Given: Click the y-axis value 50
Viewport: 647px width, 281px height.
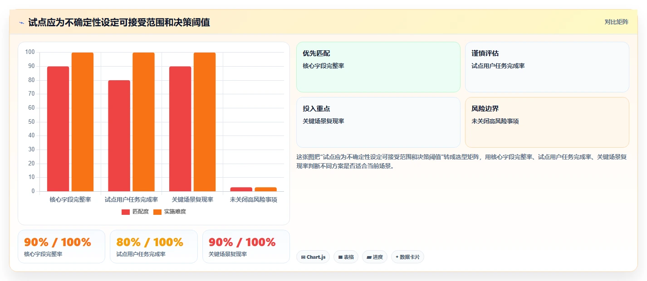Looking at the screenshot, I should [x=31, y=121].
